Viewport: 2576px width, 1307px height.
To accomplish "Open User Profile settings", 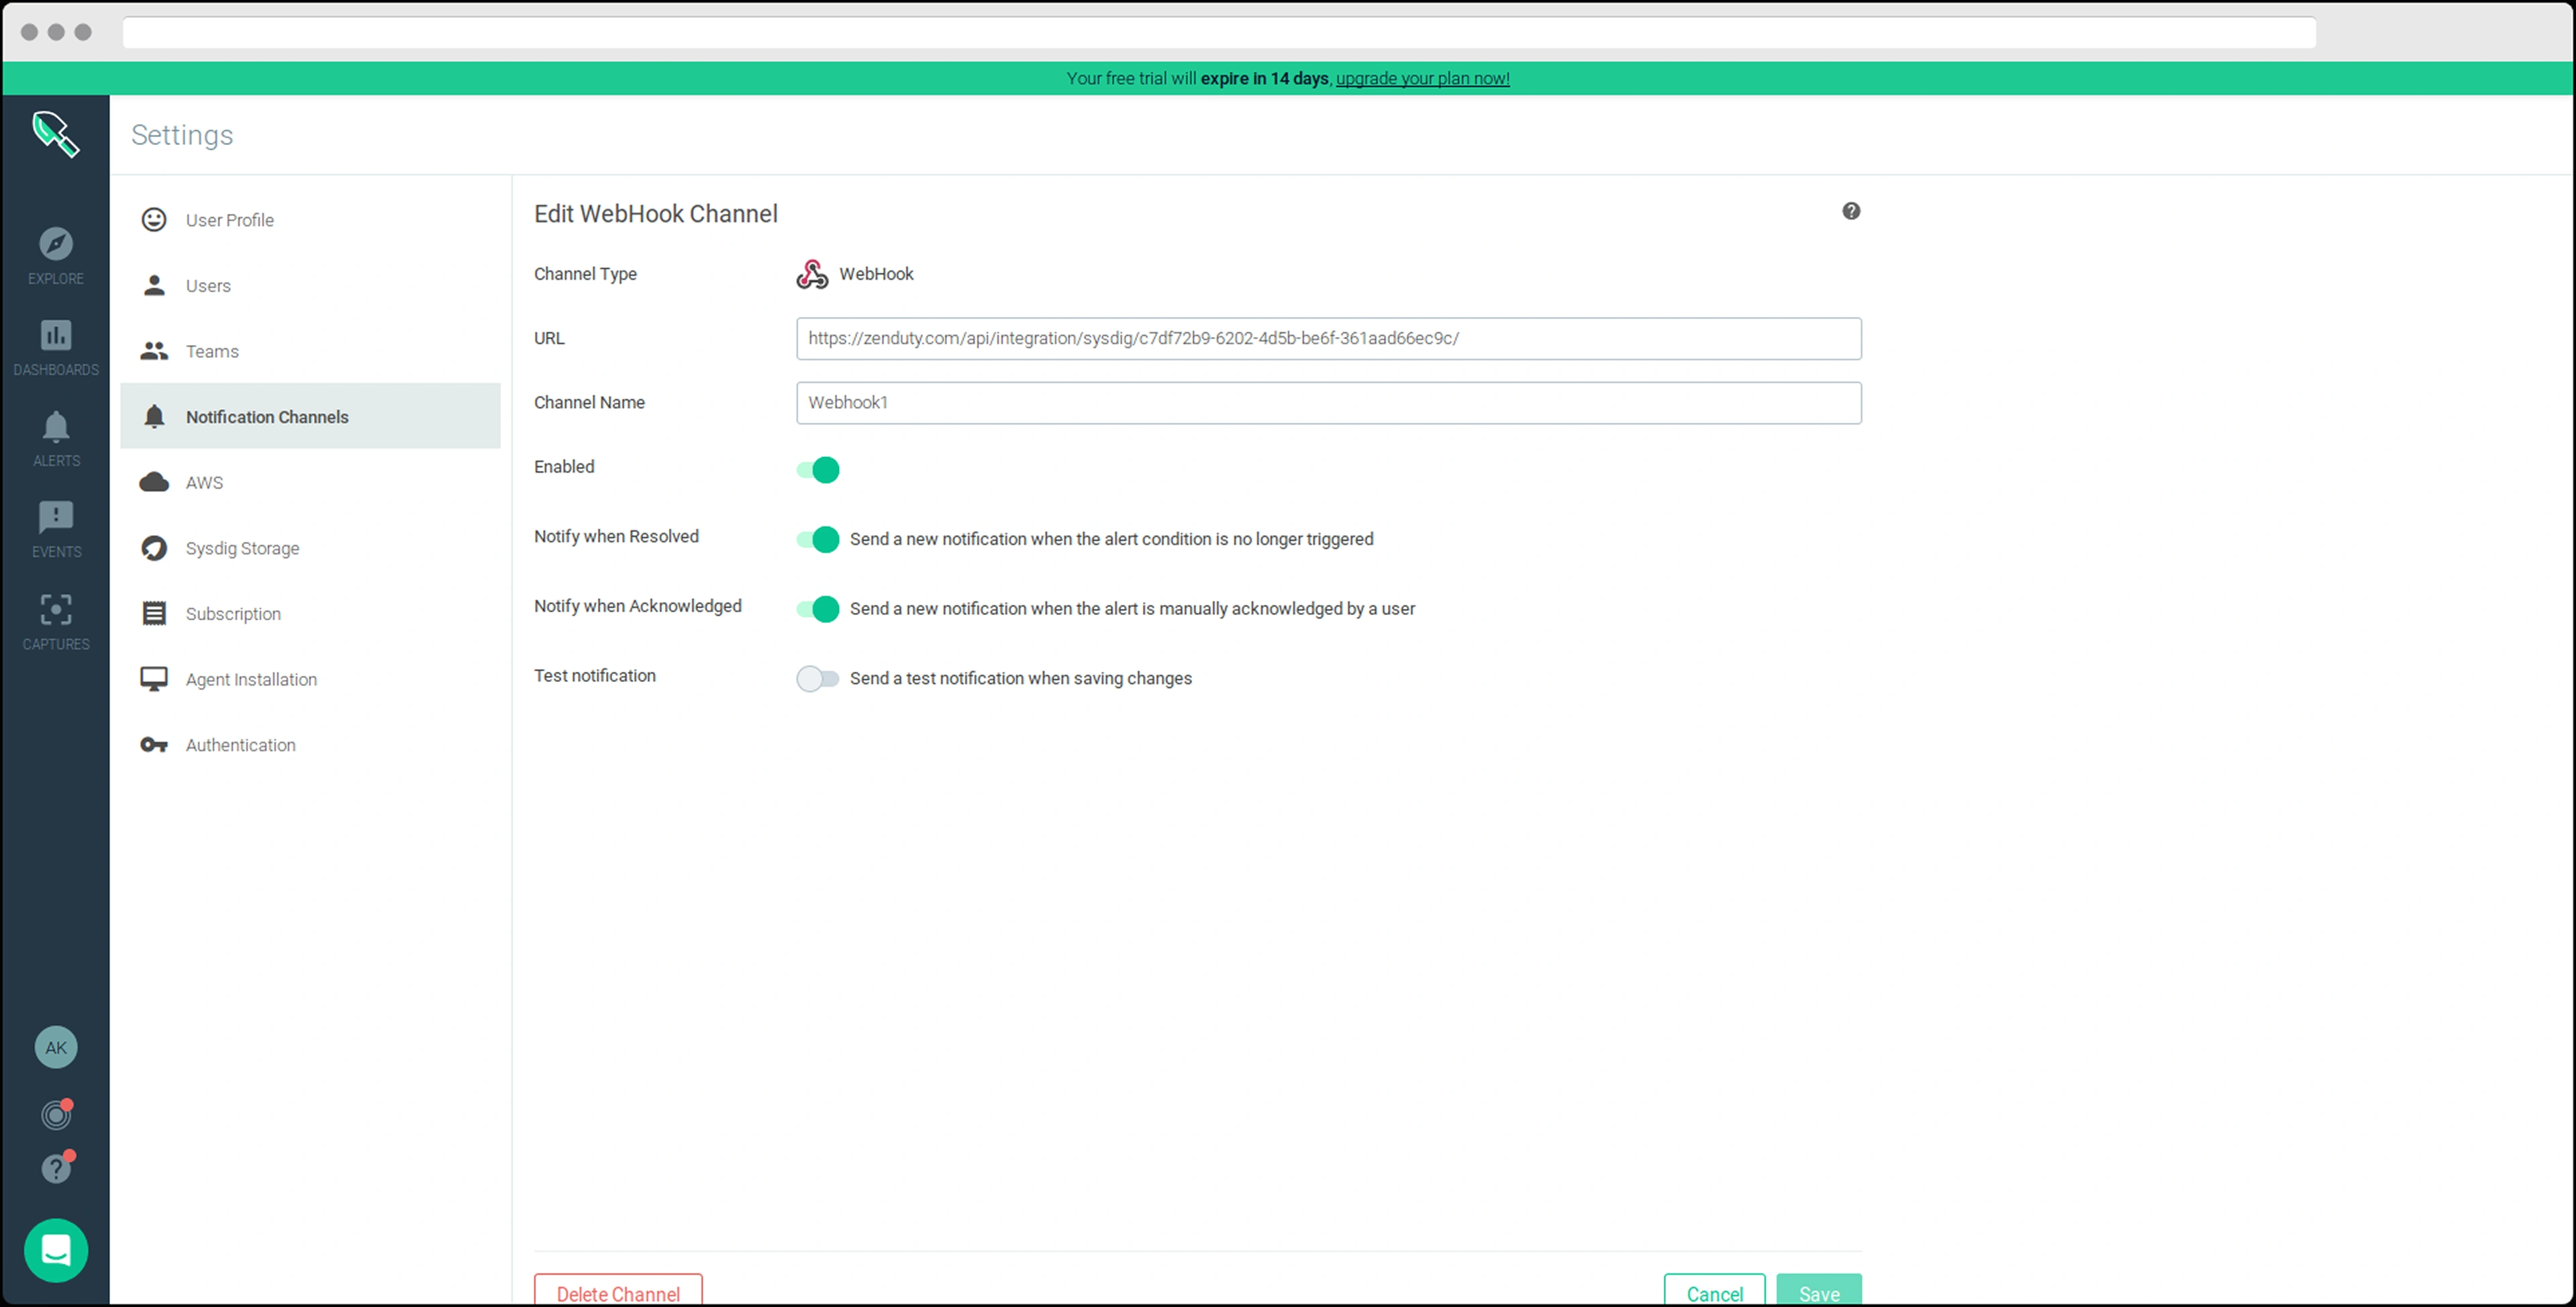I will tap(229, 220).
